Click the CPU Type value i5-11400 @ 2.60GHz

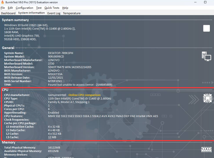[x=80, y=99]
